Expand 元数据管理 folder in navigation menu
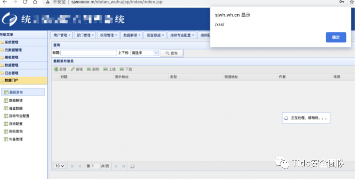The image size is (357, 179). pyautogui.click(x=24, y=50)
